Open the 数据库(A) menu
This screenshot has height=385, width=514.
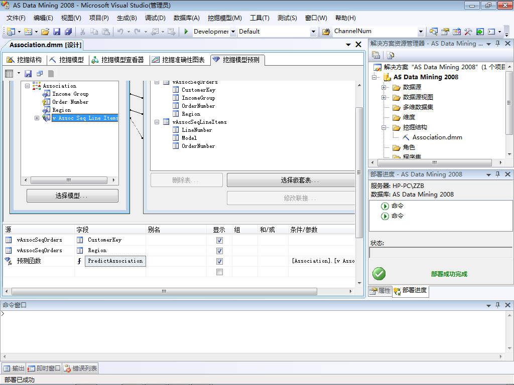click(187, 18)
